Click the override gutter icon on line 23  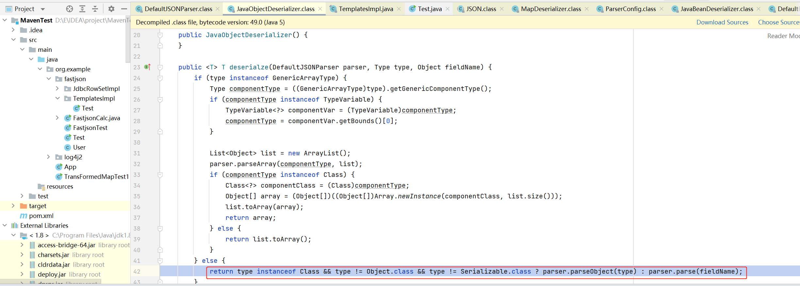tap(147, 67)
